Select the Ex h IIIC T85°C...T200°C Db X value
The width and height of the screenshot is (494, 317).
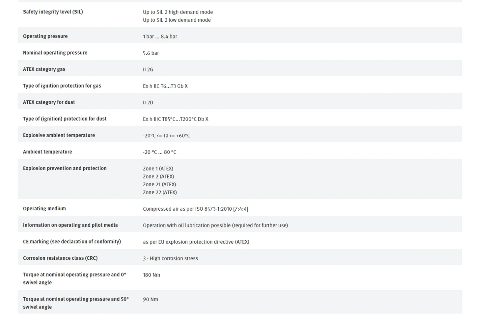point(176,119)
